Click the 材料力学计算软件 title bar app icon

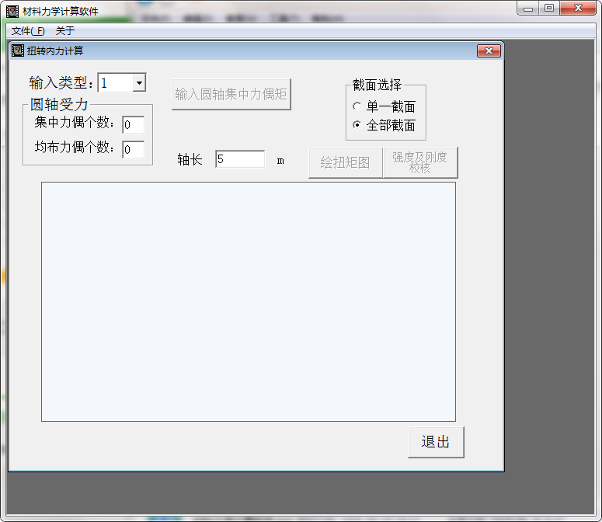[x=12, y=11]
